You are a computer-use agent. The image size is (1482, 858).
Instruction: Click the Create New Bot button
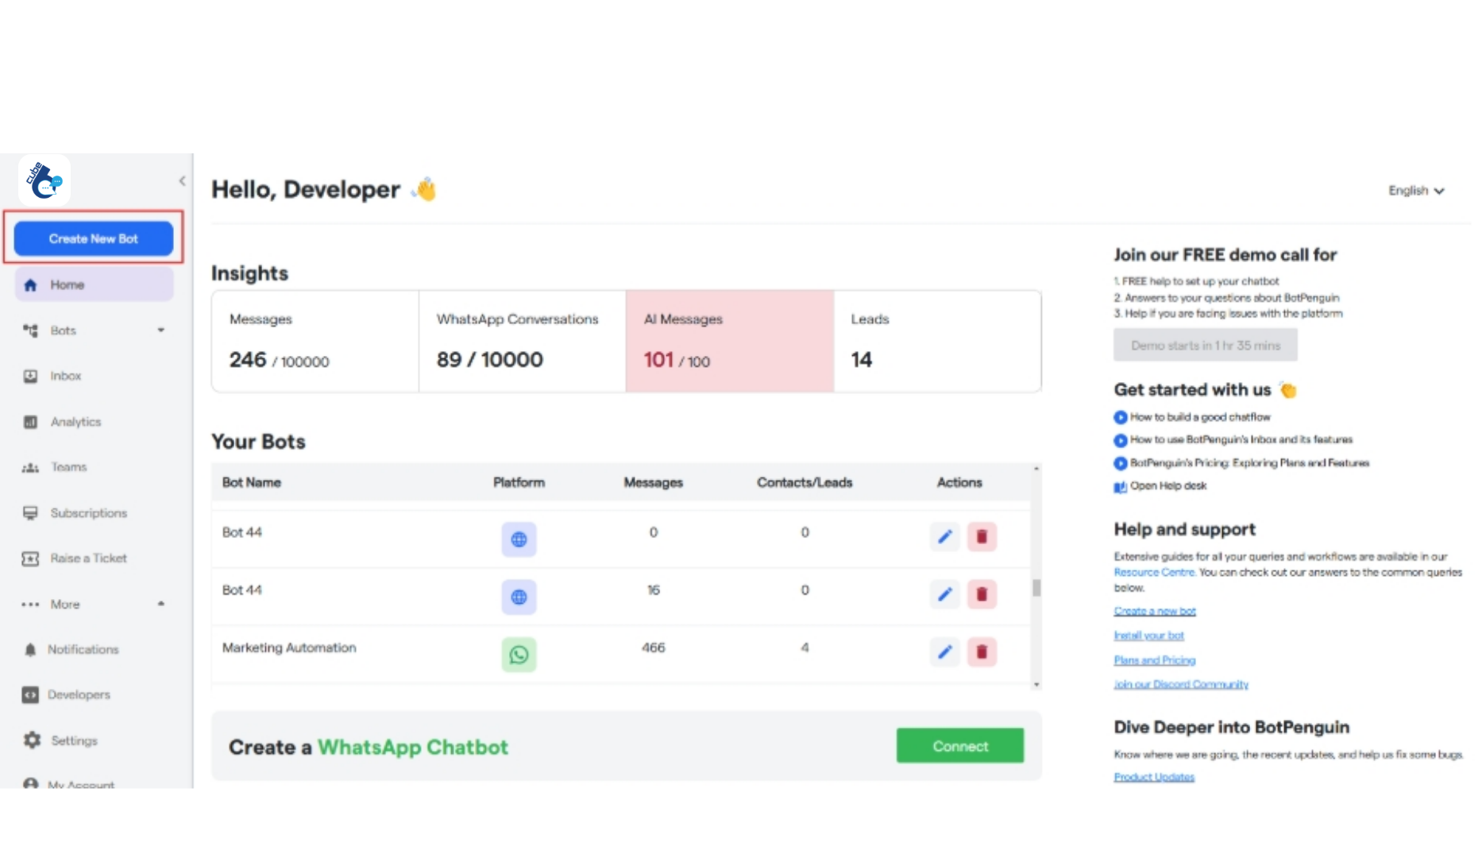[x=93, y=238]
